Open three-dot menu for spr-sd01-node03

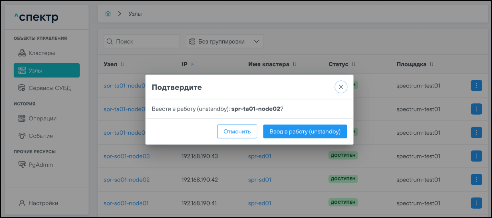click(476, 156)
